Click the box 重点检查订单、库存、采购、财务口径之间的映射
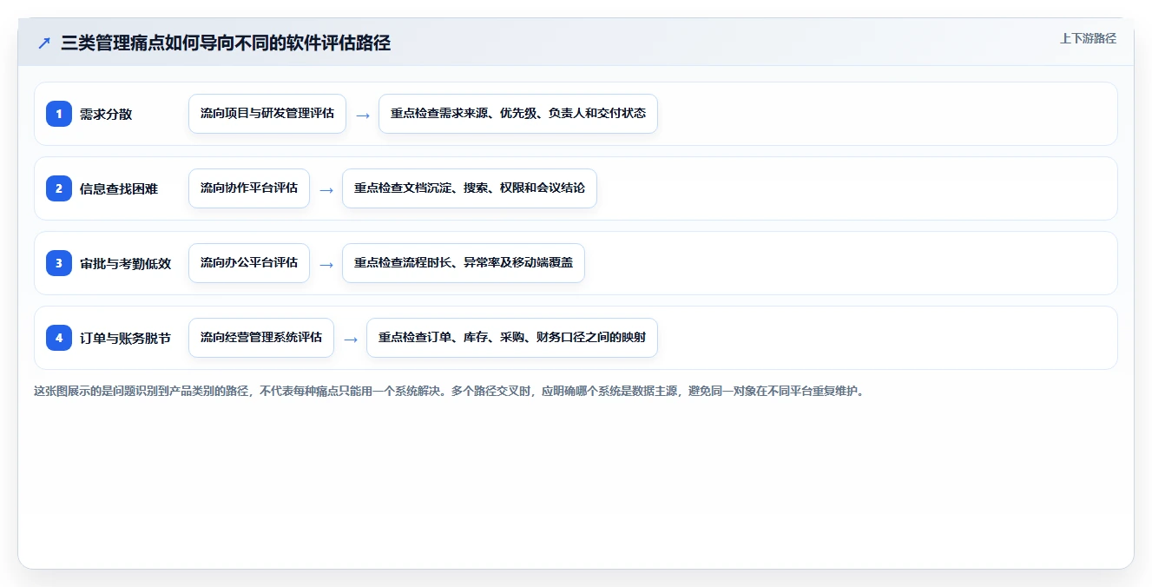 [x=512, y=338]
